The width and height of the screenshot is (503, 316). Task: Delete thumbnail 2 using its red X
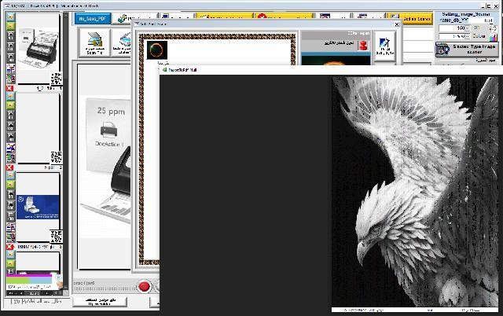point(9,167)
